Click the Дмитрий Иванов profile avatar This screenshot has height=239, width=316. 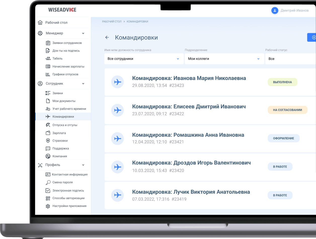274,11
